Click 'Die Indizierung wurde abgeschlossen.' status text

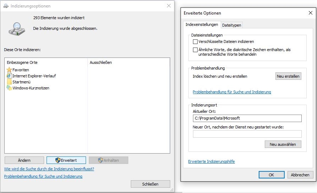coord(65,28)
